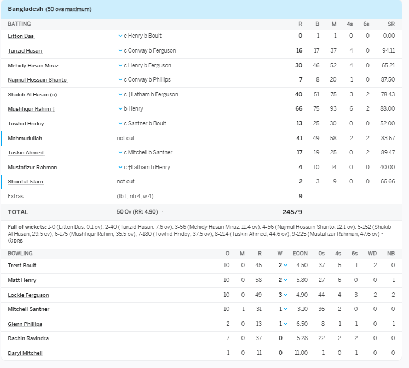Expand Mitchell Santner wicket chevron

[285, 309]
